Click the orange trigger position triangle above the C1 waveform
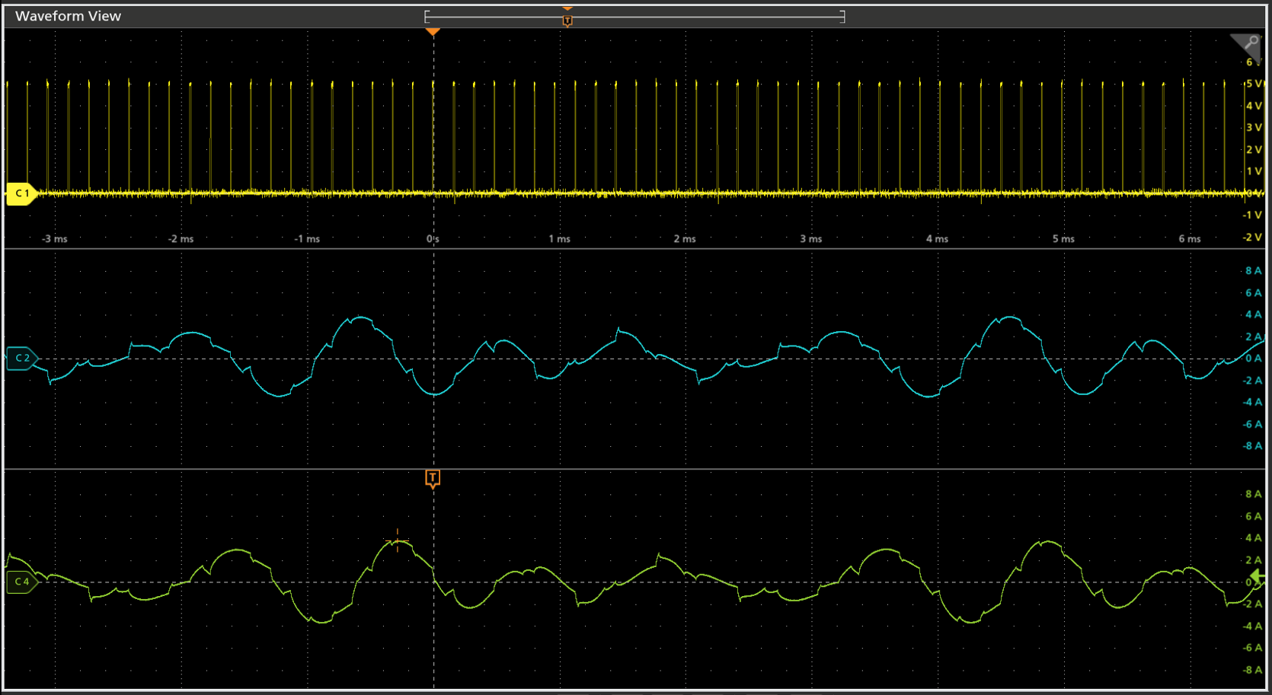Viewport: 1272px width, 695px height. 433,32
